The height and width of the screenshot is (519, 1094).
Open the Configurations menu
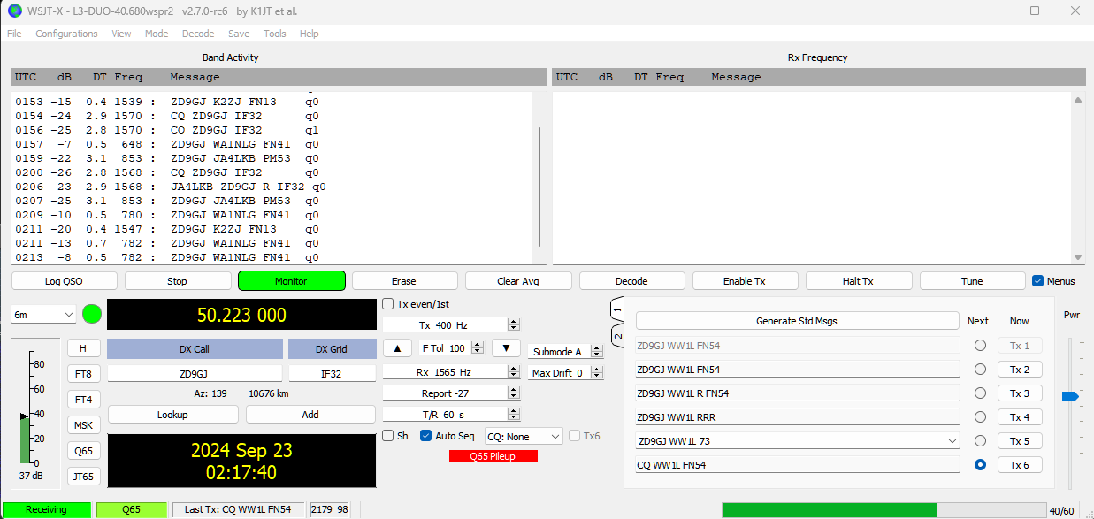66,34
